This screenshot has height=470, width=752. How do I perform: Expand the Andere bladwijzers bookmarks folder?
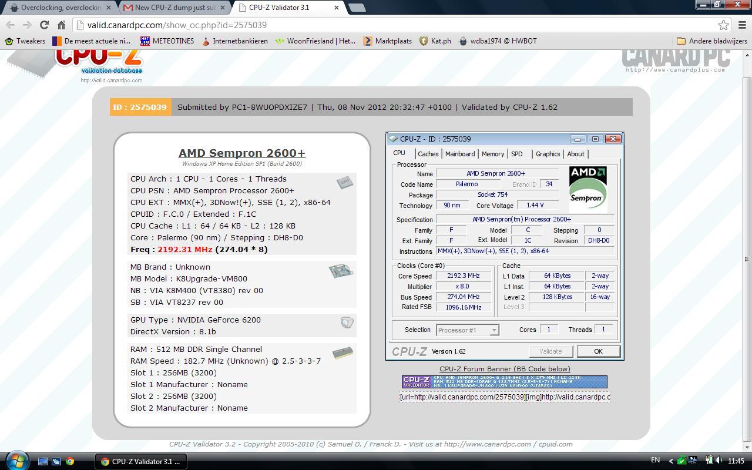click(x=711, y=41)
